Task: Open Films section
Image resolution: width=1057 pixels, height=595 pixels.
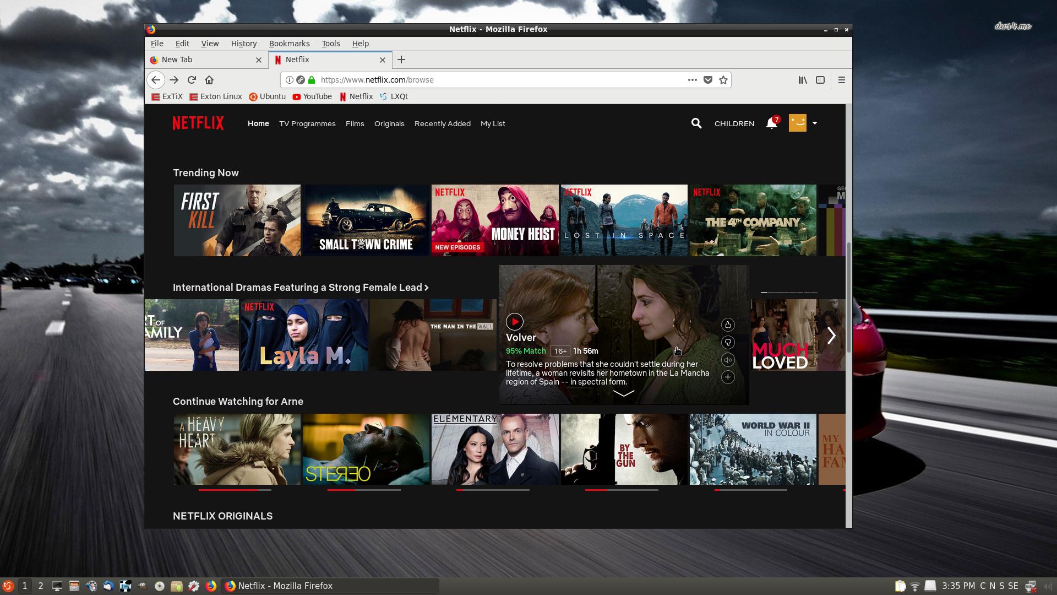Action: (x=355, y=123)
